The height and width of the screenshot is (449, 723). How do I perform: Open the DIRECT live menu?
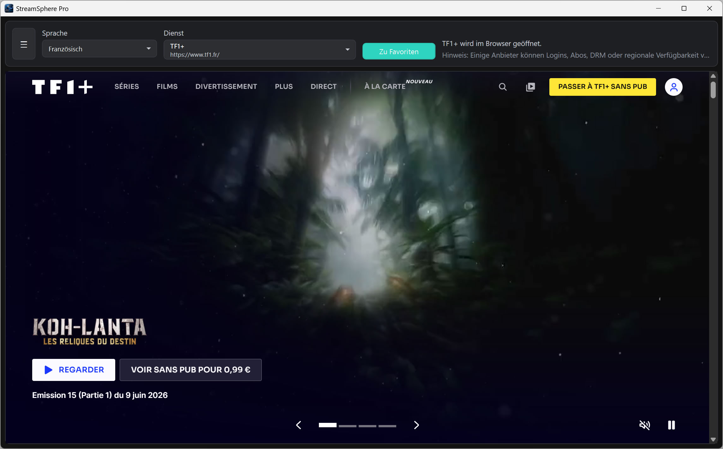click(x=324, y=86)
